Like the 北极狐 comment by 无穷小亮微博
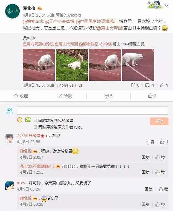Image resolution: width=173 pixels, height=211 pixels. pyautogui.click(x=164, y=142)
